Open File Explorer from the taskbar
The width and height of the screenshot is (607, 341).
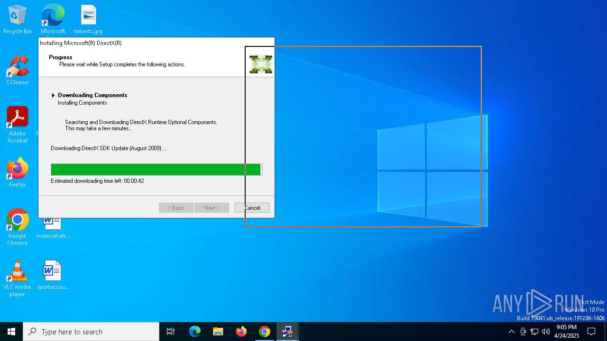click(218, 332)
